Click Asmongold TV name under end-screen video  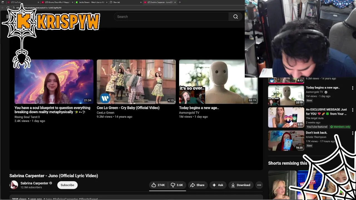click(189, 113)
